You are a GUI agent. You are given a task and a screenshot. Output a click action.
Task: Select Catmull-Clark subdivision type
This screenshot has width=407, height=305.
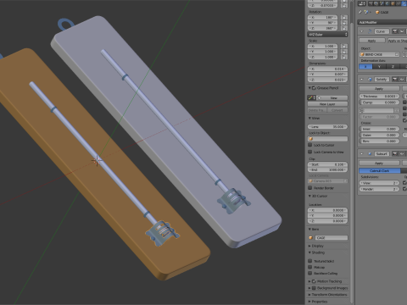pyautogui.click(x=380, y=171)
